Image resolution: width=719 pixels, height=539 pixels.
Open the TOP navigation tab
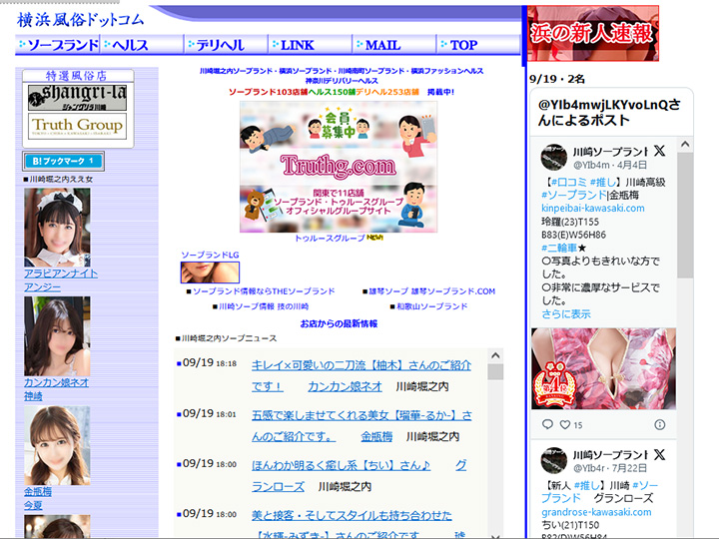pos(478,45)
